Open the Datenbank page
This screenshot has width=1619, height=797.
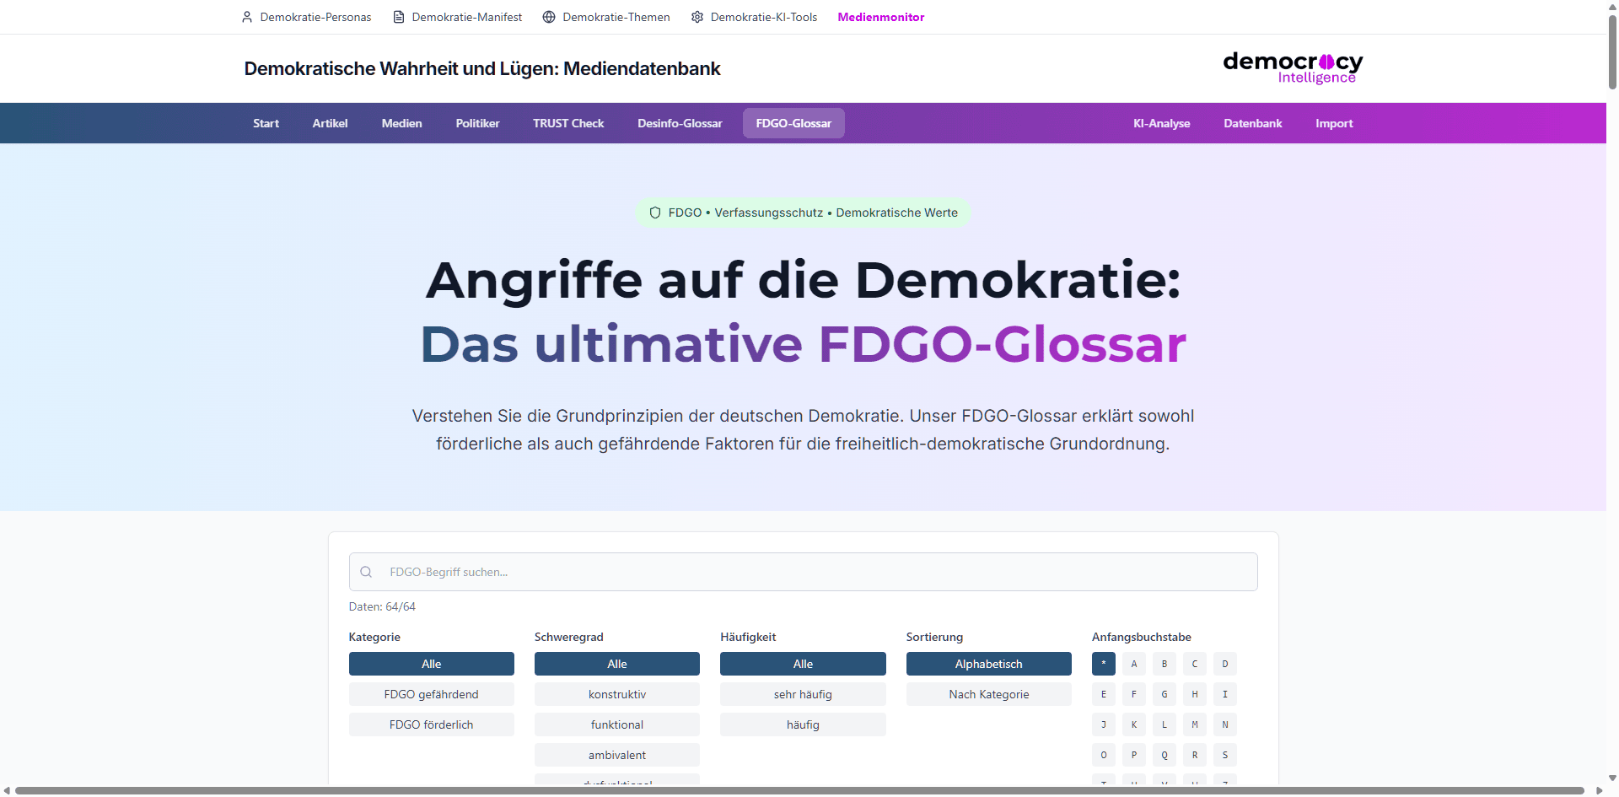coord(1252,123)
